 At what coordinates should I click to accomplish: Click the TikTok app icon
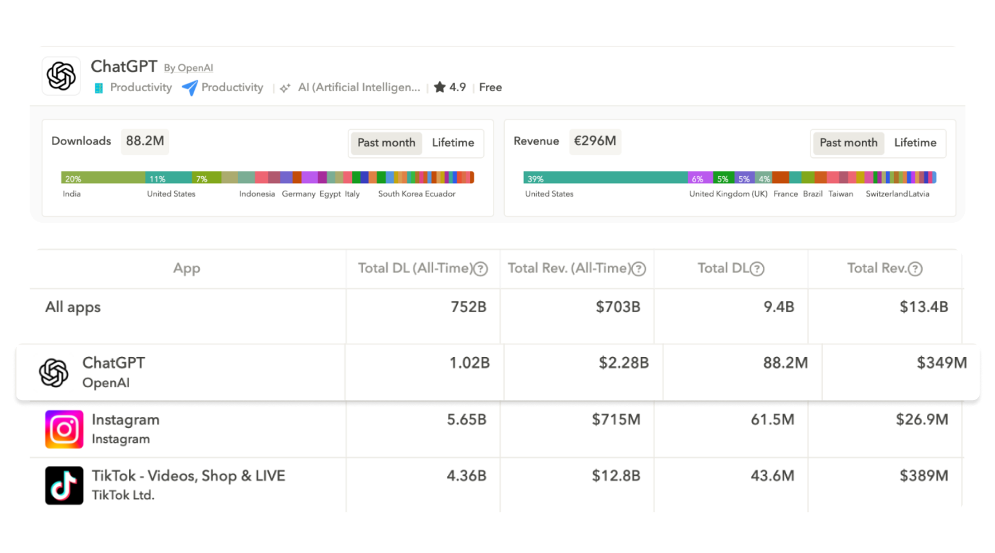[64, 486]
